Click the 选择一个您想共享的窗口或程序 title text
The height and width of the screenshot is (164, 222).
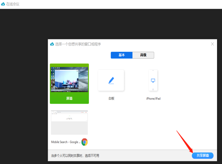(x=78, y=44)
